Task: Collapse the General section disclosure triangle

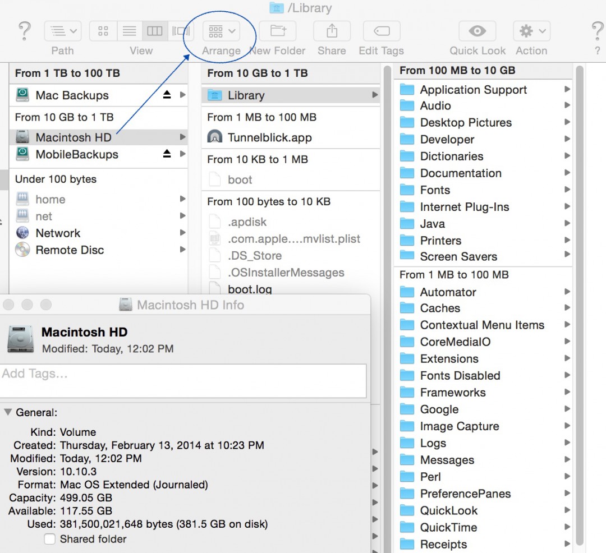Action: [8, 412]
